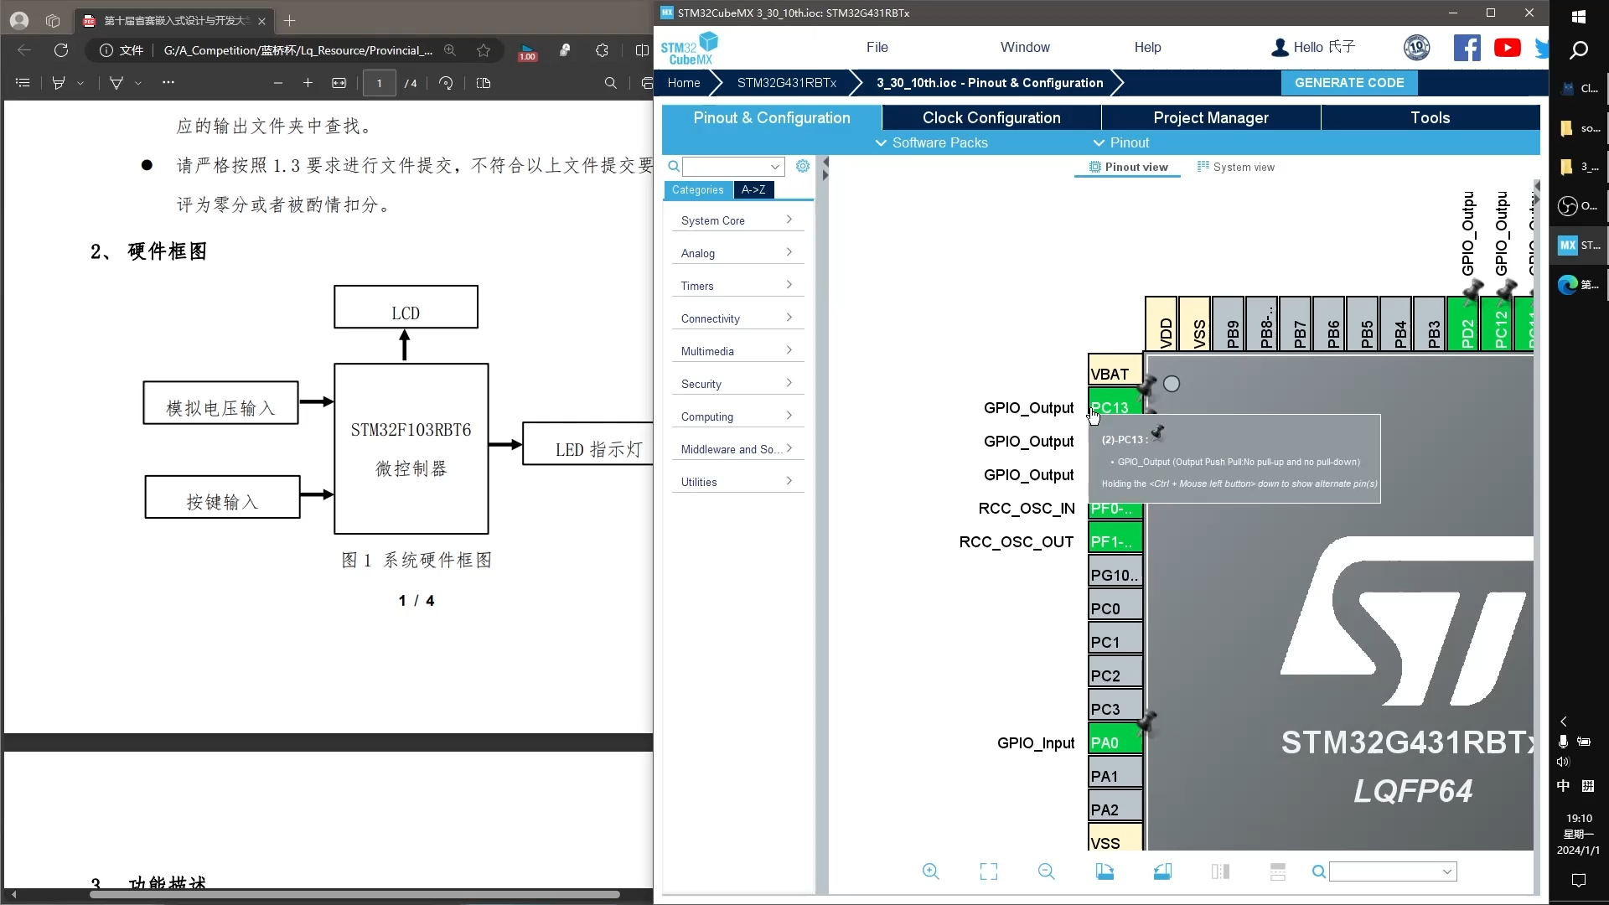This screenshot has height=905, width=1609.
Task: Click the 10-year anniversary badge icon
Action: point(1416,48)
